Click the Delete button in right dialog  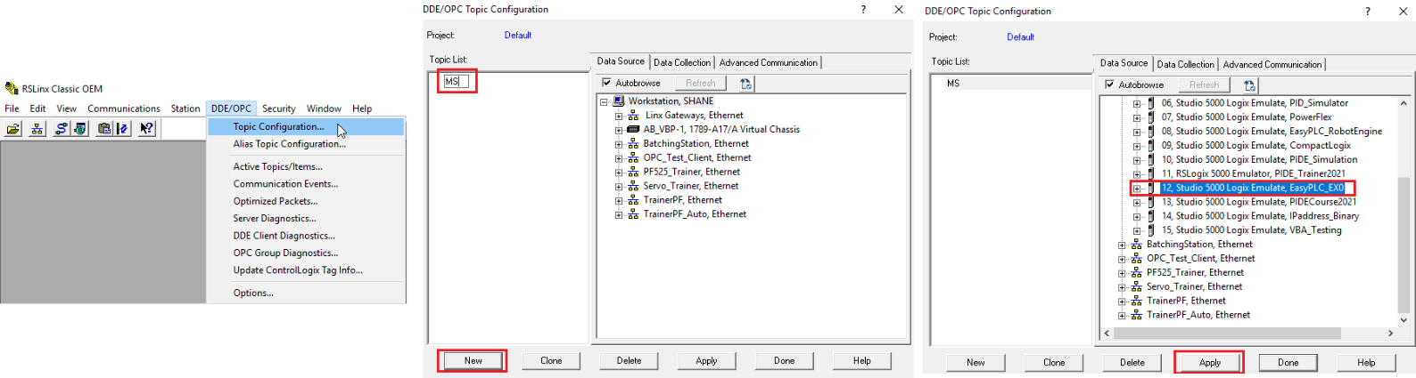tap(1132, 363)
